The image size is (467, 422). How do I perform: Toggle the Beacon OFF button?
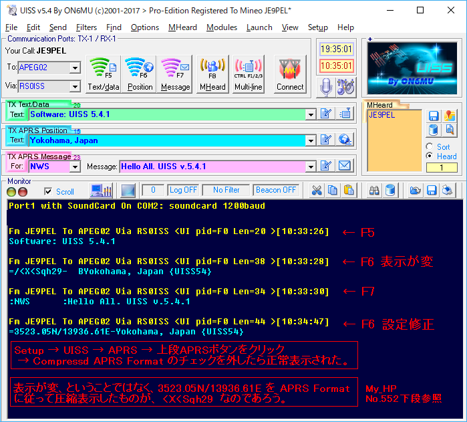coord(276,190)
